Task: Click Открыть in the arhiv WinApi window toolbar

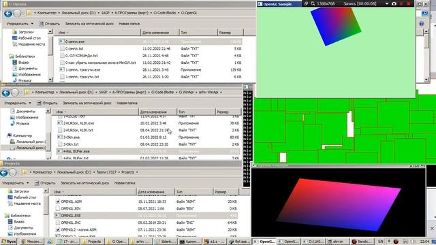Action: (47, 103)
